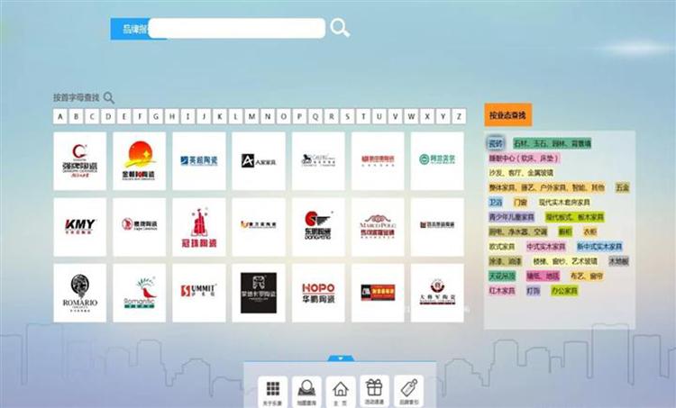Click the price tag icon in dock
The width and height of the screenshot is (676, 408).
click(x=408, y=390)
